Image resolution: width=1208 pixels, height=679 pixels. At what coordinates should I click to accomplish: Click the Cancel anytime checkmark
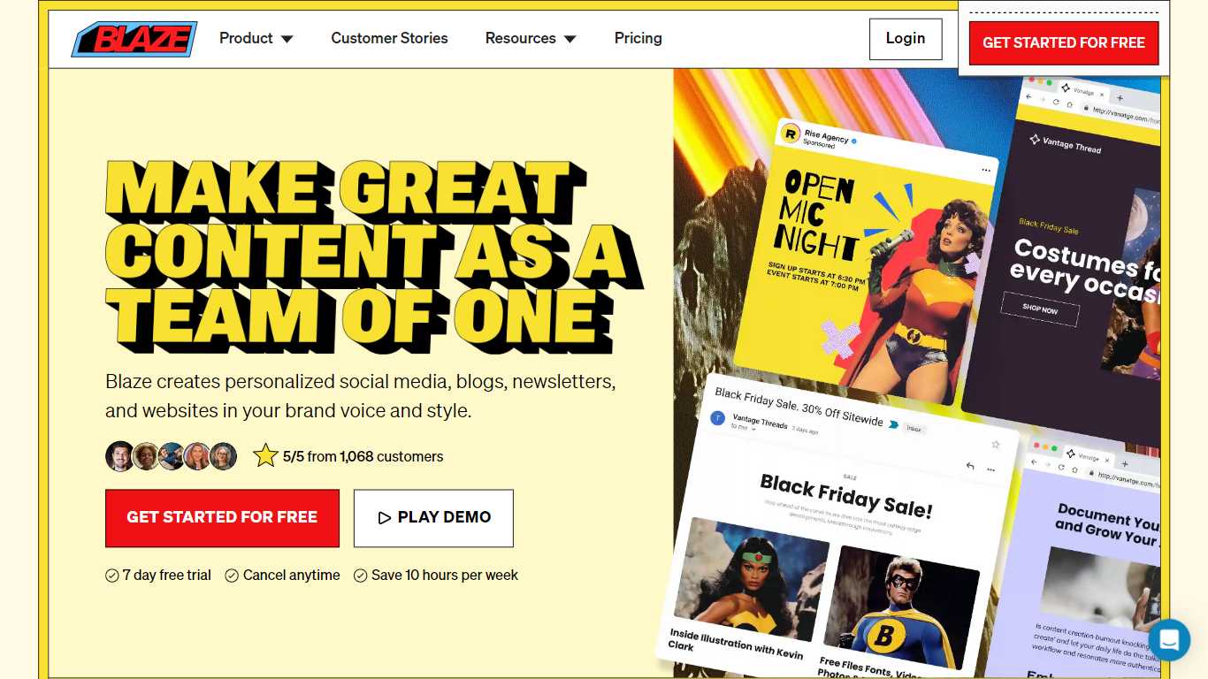tap(232, 576)
